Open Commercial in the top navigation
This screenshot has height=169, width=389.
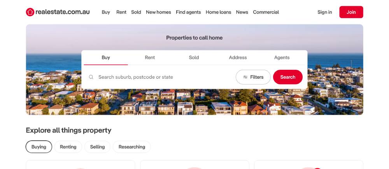266,12
